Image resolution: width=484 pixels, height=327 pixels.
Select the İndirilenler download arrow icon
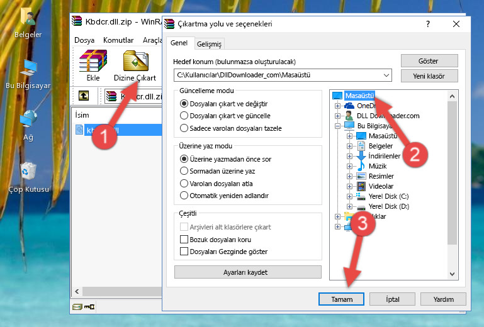(x=361, y=156)
